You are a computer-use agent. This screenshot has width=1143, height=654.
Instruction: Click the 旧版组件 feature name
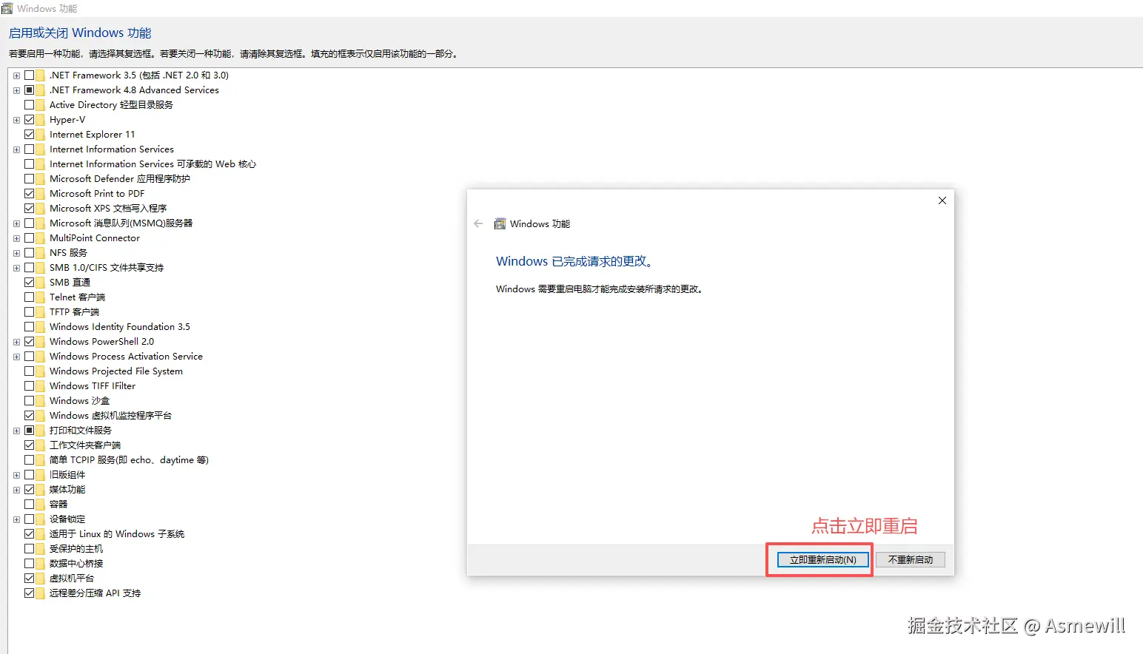click(67, 475)
